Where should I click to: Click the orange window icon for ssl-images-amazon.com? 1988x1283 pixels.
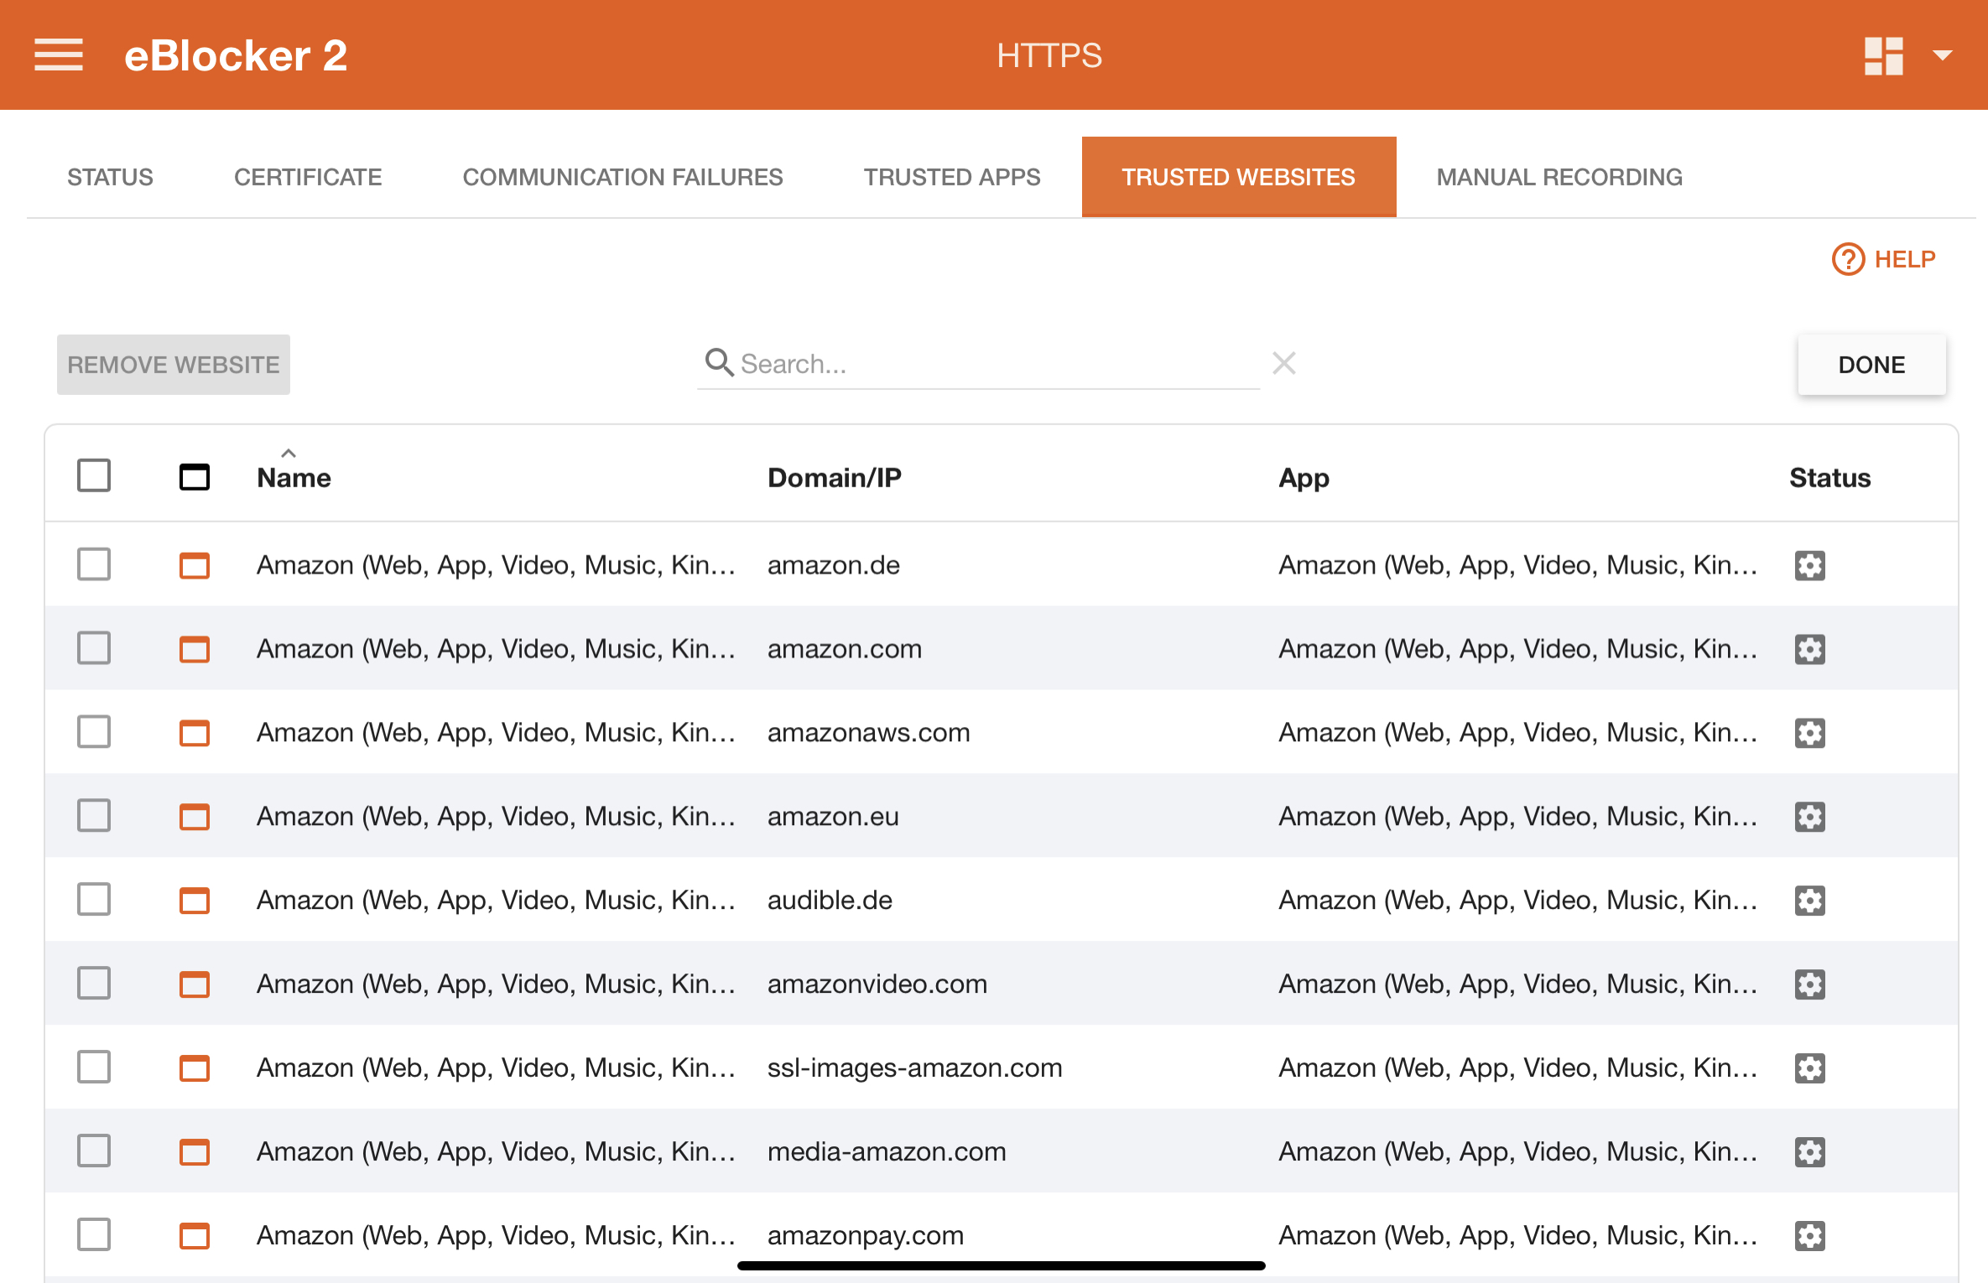[x=195, y=1068]
